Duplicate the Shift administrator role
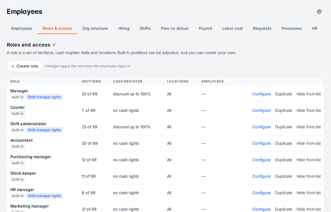 click(284, 127)
